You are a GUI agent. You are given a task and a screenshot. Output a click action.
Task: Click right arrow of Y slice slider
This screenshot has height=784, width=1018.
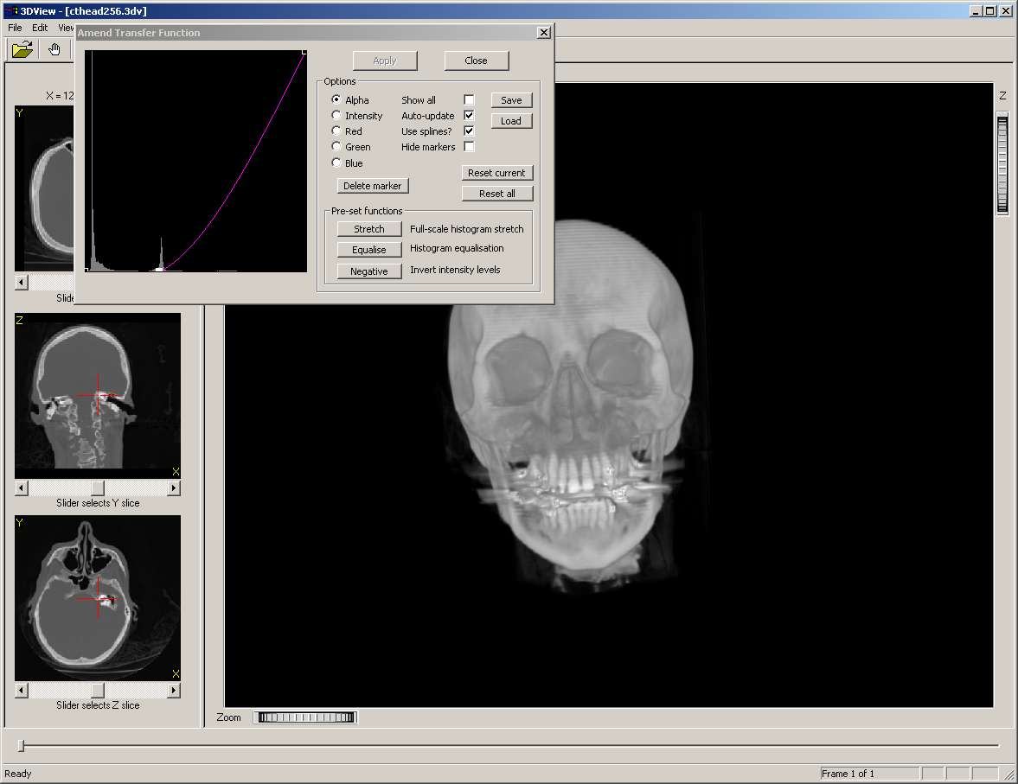[x=174, y=488]
